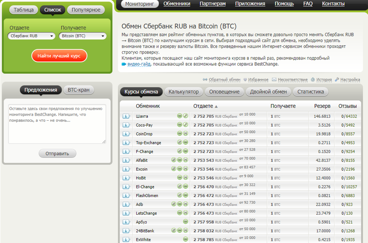
Task: Click card icon in Арбуз row
Action: 186,221
